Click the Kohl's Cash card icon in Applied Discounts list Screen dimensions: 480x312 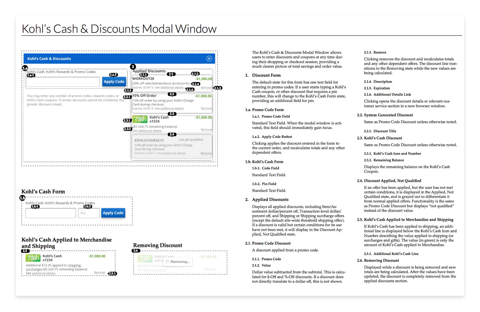click(140, 119)
